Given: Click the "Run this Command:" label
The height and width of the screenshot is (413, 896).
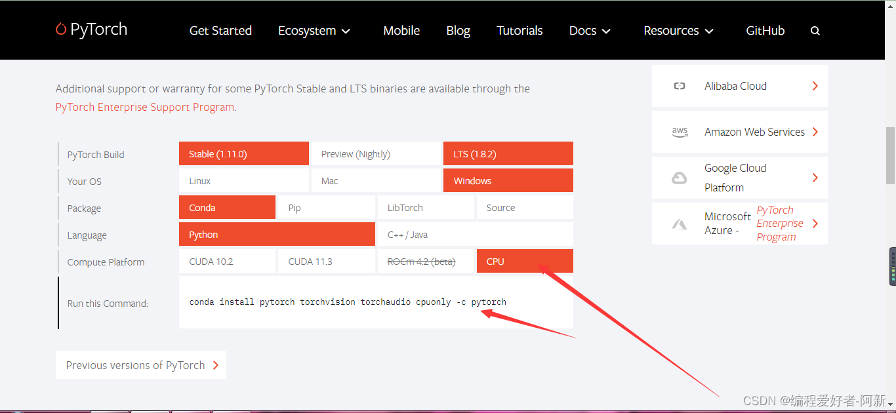Looking at the screenshot, I should 108,304.
